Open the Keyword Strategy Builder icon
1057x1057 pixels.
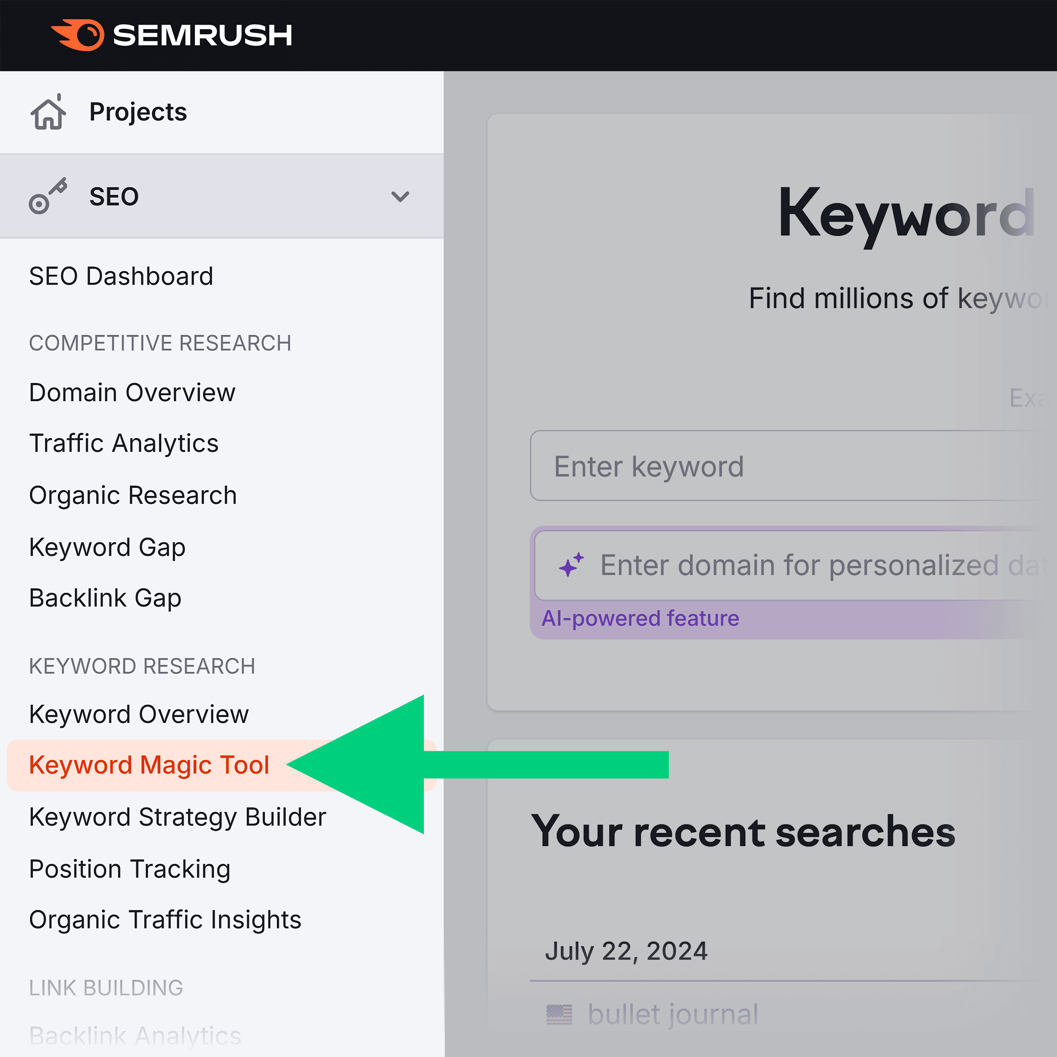point(177,816)
